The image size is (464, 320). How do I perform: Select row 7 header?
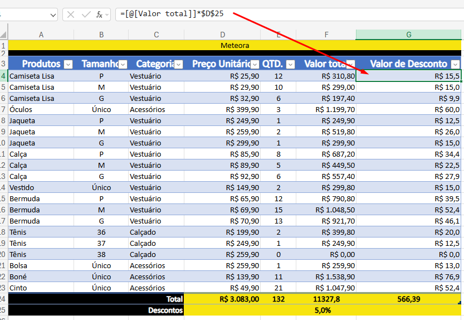point(3,109)
